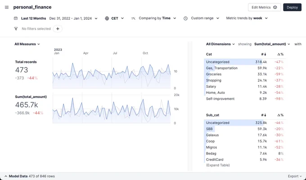This screenshot has height=180, width=306.
Task: Open Metric trends by week dropdown
Action: click(247, 18)
